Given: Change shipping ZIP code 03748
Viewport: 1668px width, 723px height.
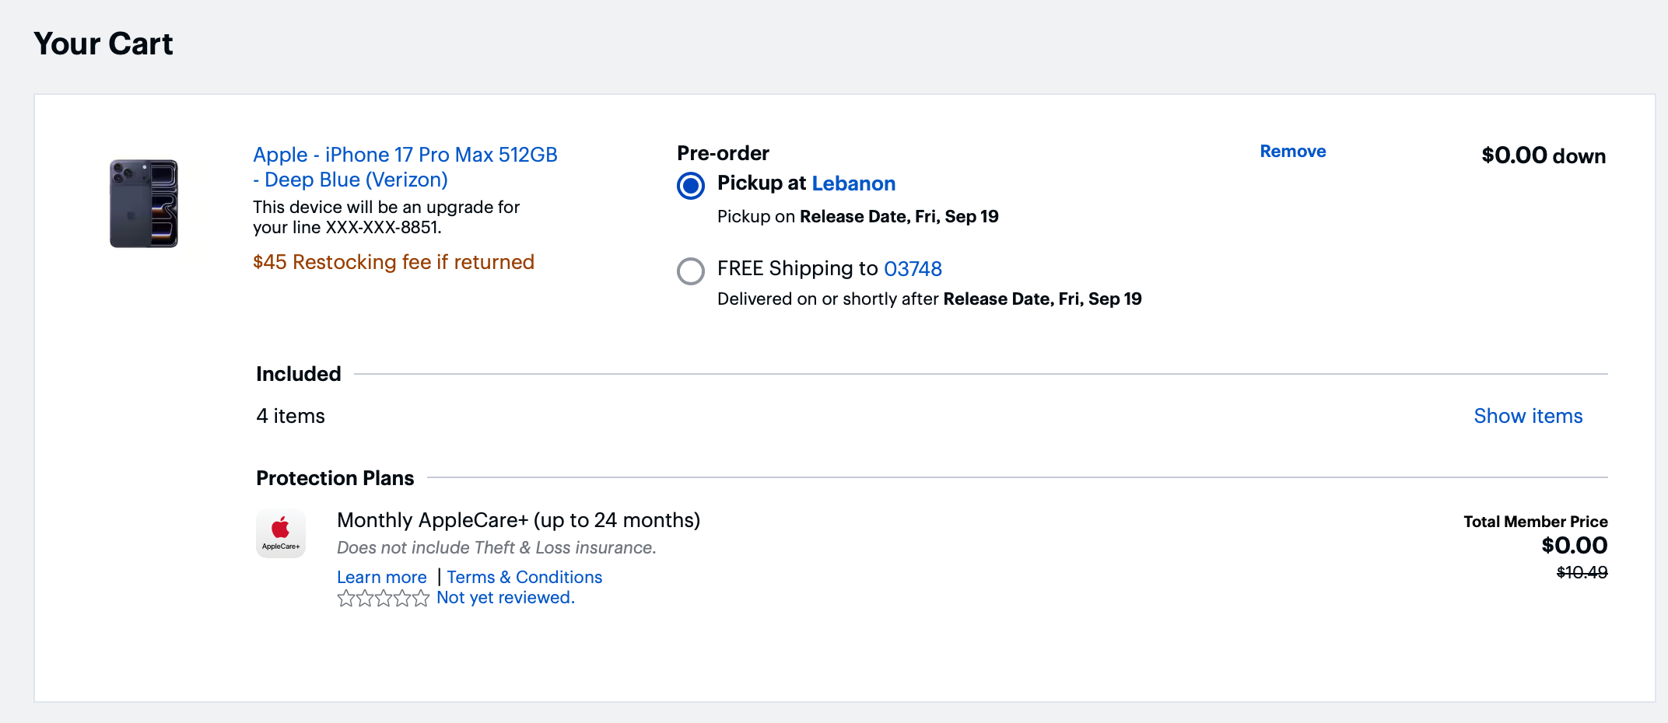Looking at the screenshot, I should [x=913, y=269].
